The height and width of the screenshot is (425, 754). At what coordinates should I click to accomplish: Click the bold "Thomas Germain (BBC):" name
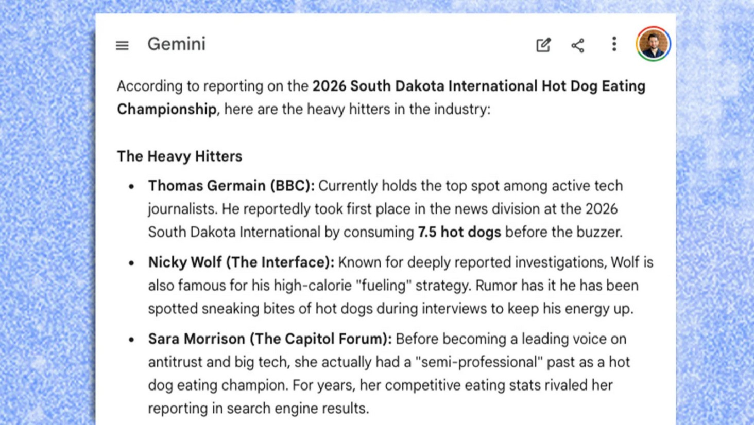pos(231,186)
